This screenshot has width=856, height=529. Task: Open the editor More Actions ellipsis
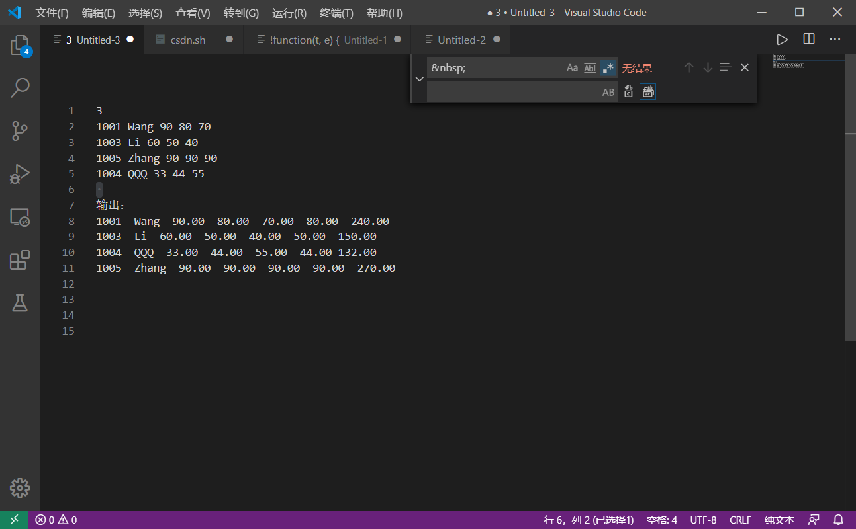pyautogui.click(x=835, y=40)
